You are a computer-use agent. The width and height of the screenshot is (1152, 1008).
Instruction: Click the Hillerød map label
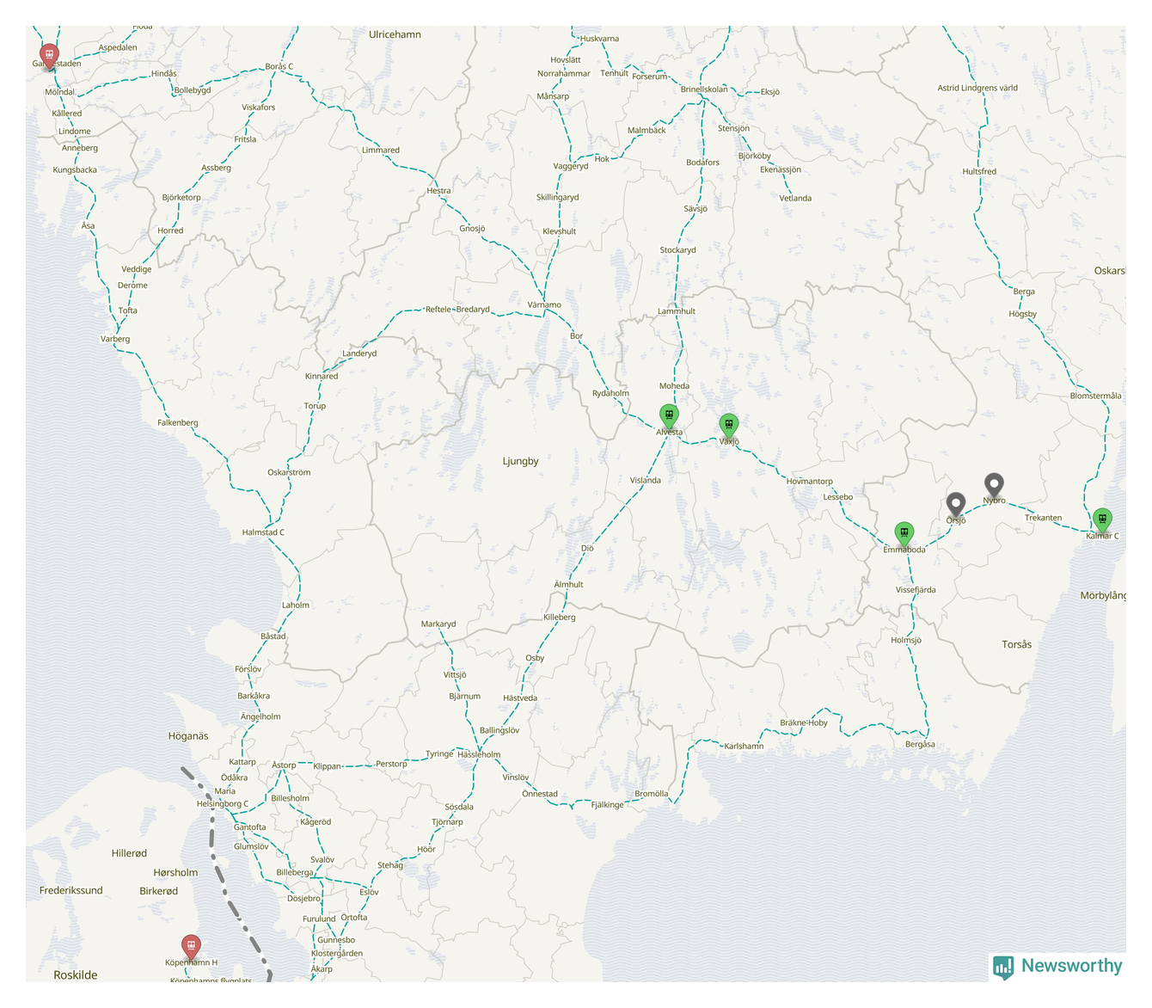click(129, 853)
